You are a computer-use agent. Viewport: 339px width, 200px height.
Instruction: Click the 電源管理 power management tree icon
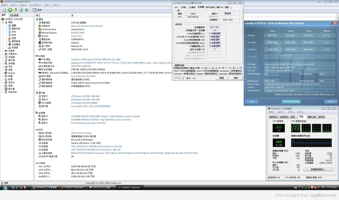(x=10, y=41)
